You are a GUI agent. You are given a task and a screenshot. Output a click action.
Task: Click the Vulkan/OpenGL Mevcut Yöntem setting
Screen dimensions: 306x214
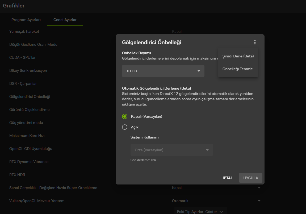point(37,201)
